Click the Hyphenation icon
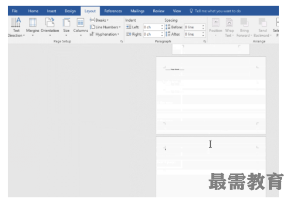The image size is (287, 202). point(92,34)
